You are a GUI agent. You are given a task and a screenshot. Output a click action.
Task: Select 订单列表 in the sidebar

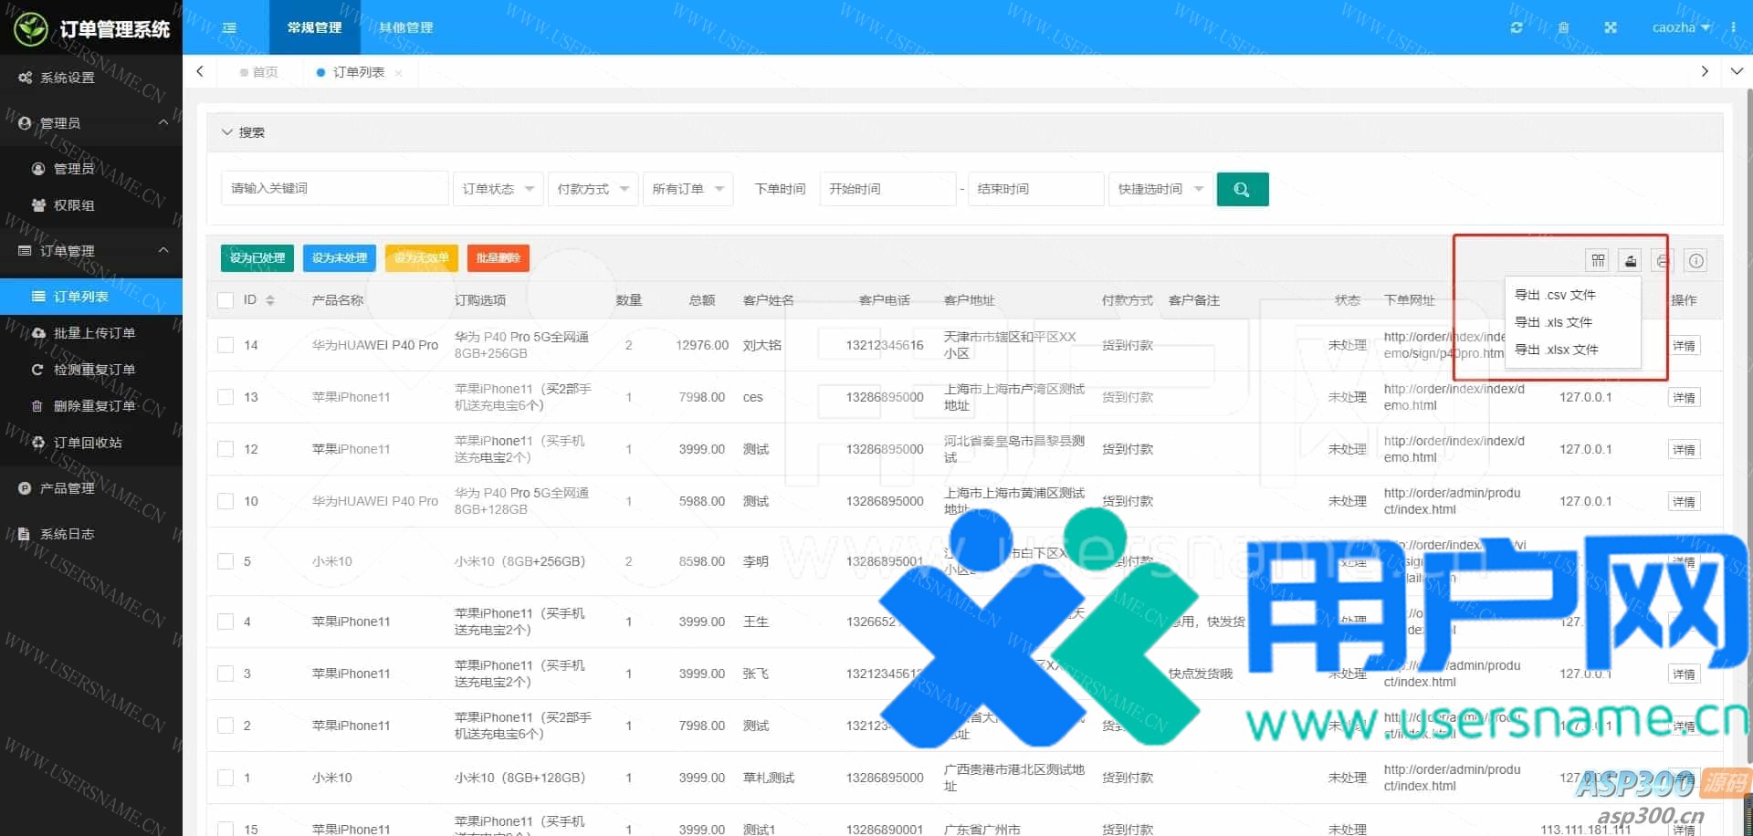91,297
